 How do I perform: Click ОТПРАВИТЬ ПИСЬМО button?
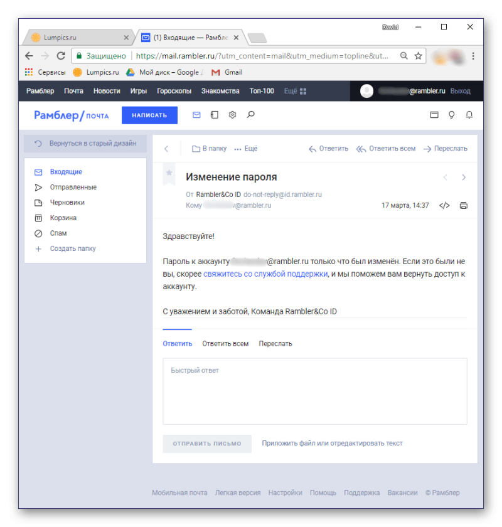[207, 444]
